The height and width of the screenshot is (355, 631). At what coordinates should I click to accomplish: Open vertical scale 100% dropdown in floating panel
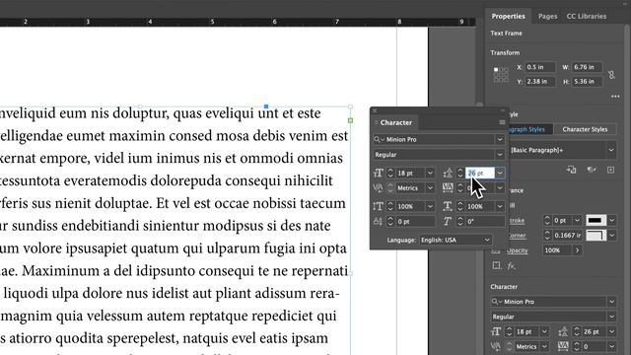point(430,206)
